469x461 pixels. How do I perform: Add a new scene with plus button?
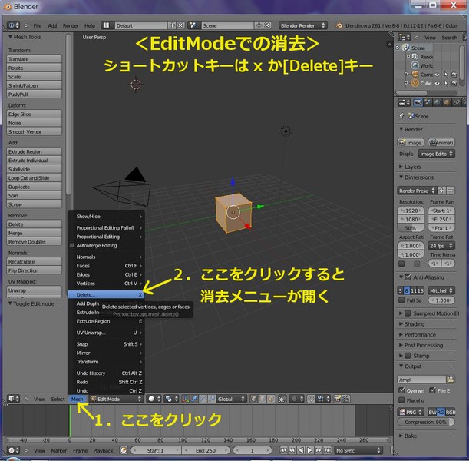259,25
